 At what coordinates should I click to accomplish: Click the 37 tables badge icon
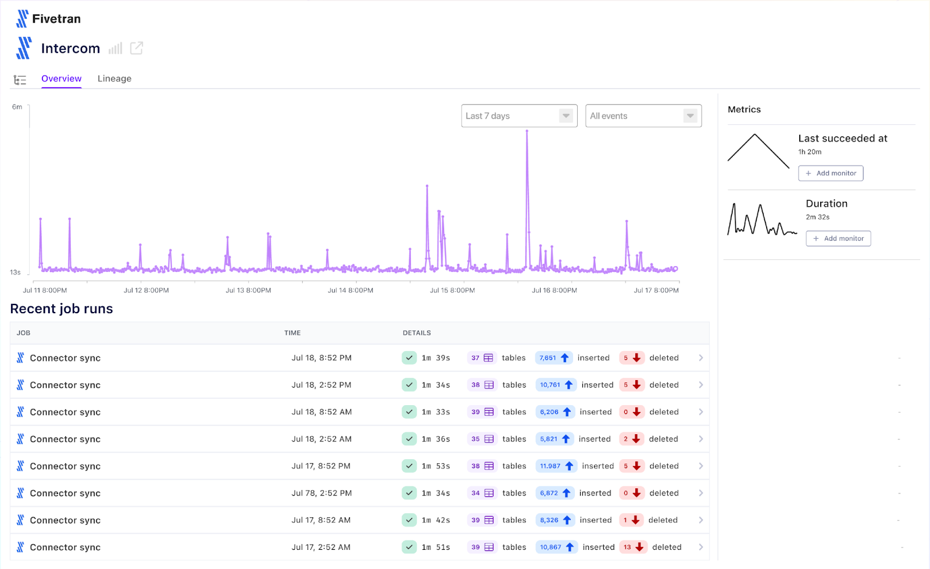pyautogui.click(x=482, y=358)
